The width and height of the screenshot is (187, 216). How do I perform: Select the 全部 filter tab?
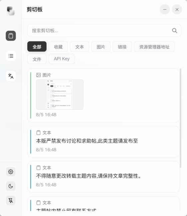(37, 47)
